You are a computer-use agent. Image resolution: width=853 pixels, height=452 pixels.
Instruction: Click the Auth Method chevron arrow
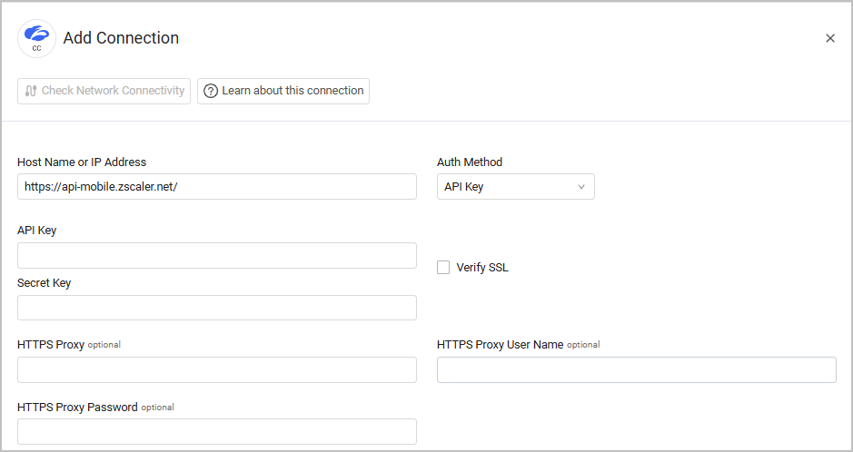[x=581, y=187]
